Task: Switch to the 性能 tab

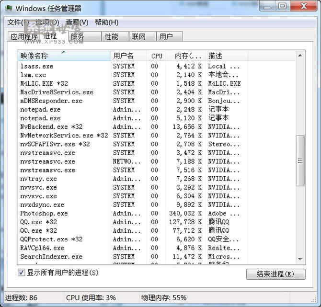Action: point(111,36)
